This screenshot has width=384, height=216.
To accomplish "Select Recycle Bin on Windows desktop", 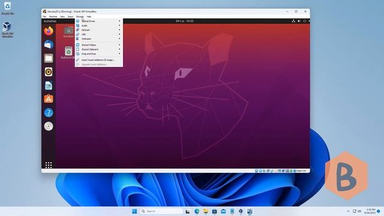I will 7,8.
